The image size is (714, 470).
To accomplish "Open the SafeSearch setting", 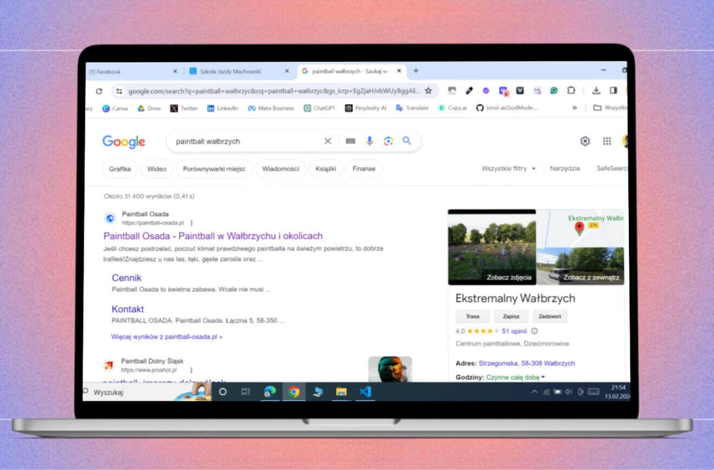I will pyautogui.click(x=612, y=169).
